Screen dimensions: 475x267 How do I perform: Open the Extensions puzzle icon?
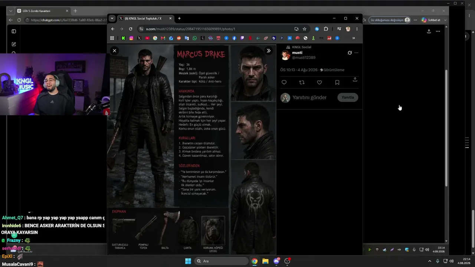coord(326,29)
